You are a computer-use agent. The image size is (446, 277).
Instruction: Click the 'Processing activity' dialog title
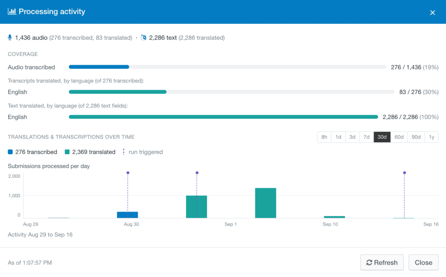[x=52, y=11]
